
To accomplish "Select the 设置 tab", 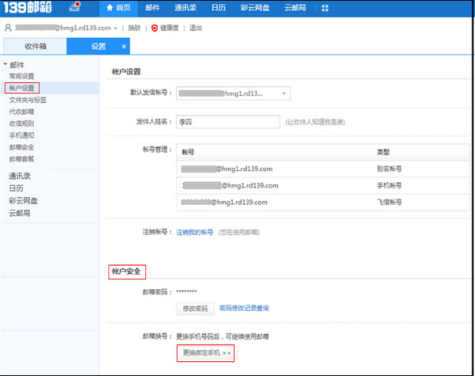I will point(98,47).
